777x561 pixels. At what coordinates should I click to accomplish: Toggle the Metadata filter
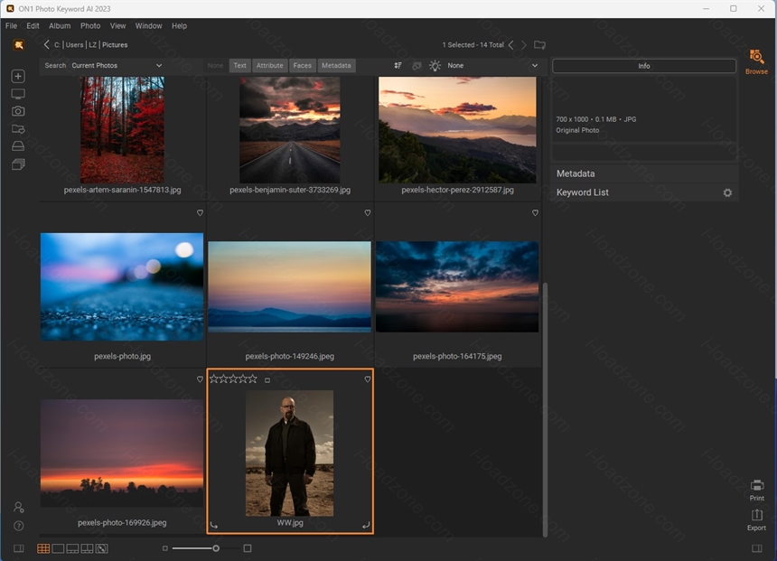336,65
